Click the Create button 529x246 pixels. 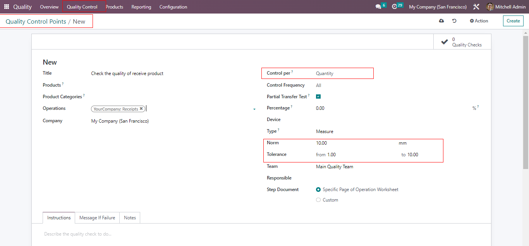513,21
